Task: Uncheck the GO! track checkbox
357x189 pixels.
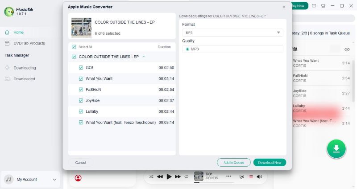Action: click(x=81, y=68)
